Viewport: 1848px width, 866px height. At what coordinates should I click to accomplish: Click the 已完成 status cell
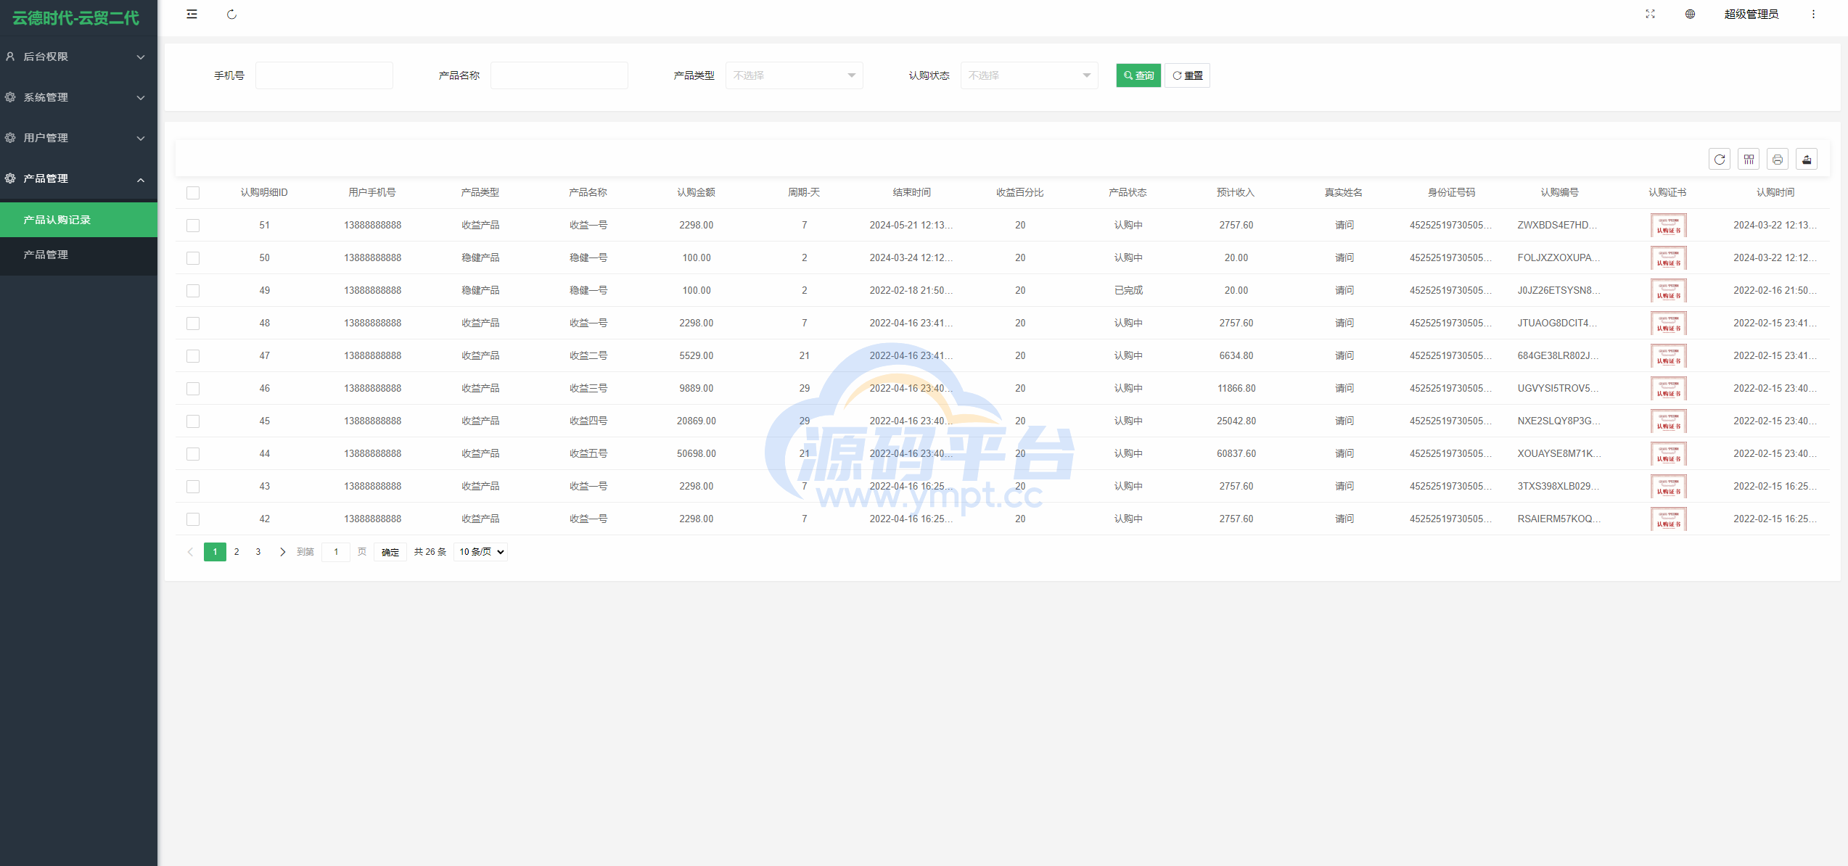coord(1128,290)
